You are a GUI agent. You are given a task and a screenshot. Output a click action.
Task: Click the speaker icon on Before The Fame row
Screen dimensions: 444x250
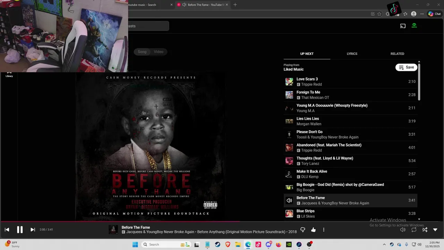289,200
